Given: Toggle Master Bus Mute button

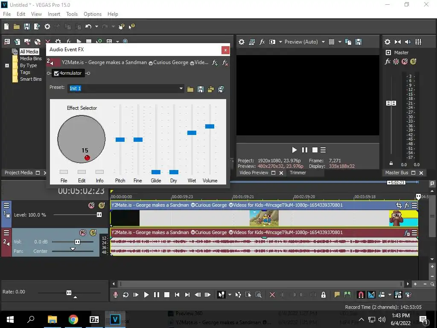Looking at the screenshot, I should (x=405, y=61).
